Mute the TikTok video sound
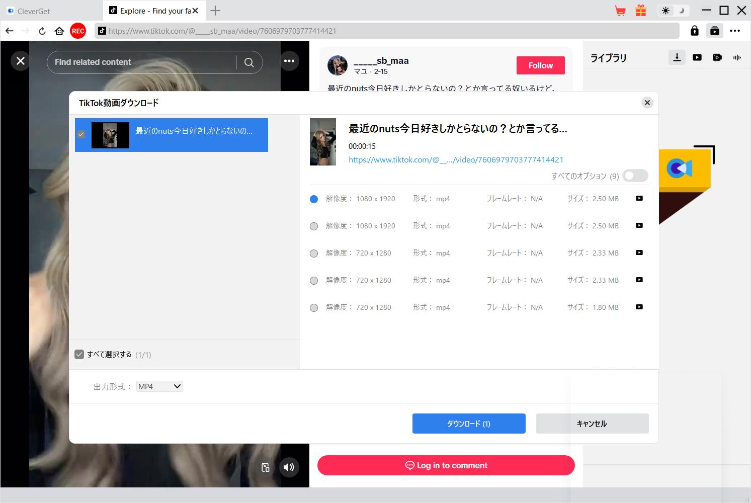Screen dimensions: 751x503 point(288,467)
